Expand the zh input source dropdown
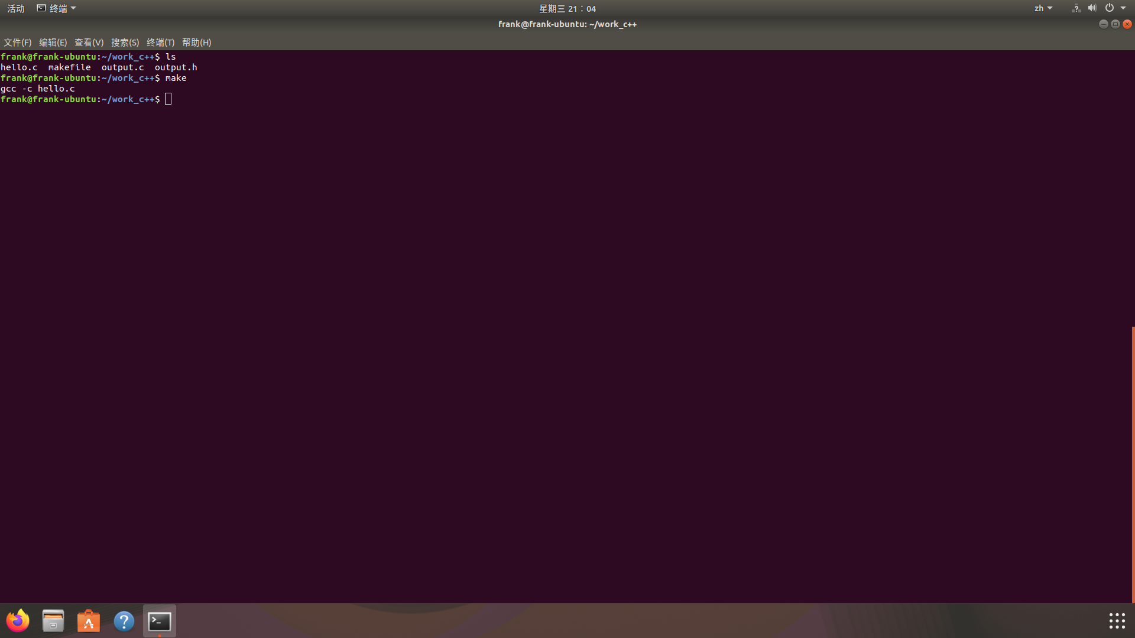Image resolution: width=1135 pixels, height=638 pixels. coord(1043,8)
